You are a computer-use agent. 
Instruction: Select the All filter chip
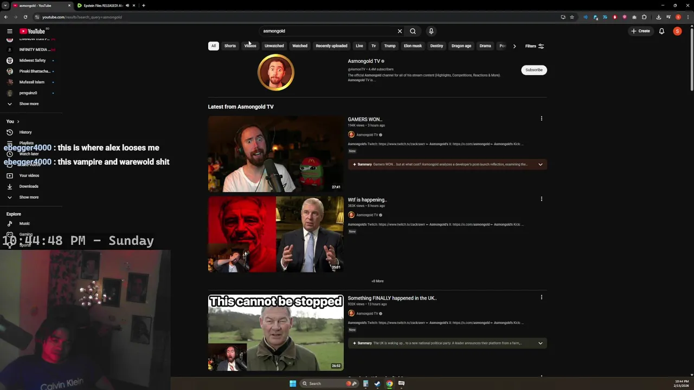[214, 46]
